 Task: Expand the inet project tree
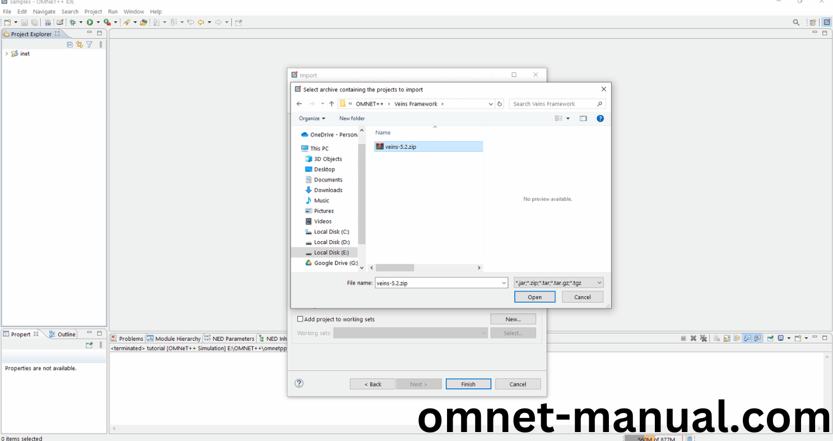(x=6, y=53)
